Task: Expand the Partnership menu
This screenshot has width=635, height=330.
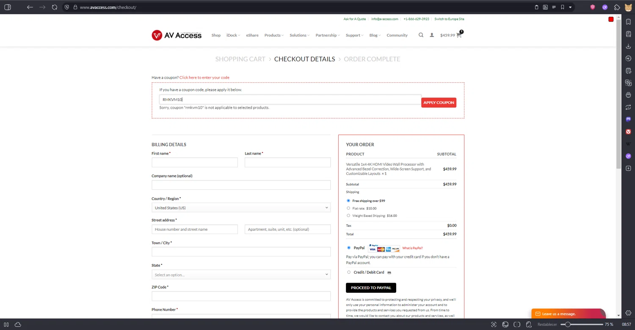Action: (x=328, y=35)
